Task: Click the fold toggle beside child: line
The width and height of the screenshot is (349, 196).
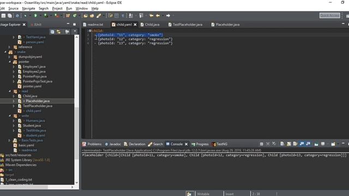Action: [x=90, y=30]
